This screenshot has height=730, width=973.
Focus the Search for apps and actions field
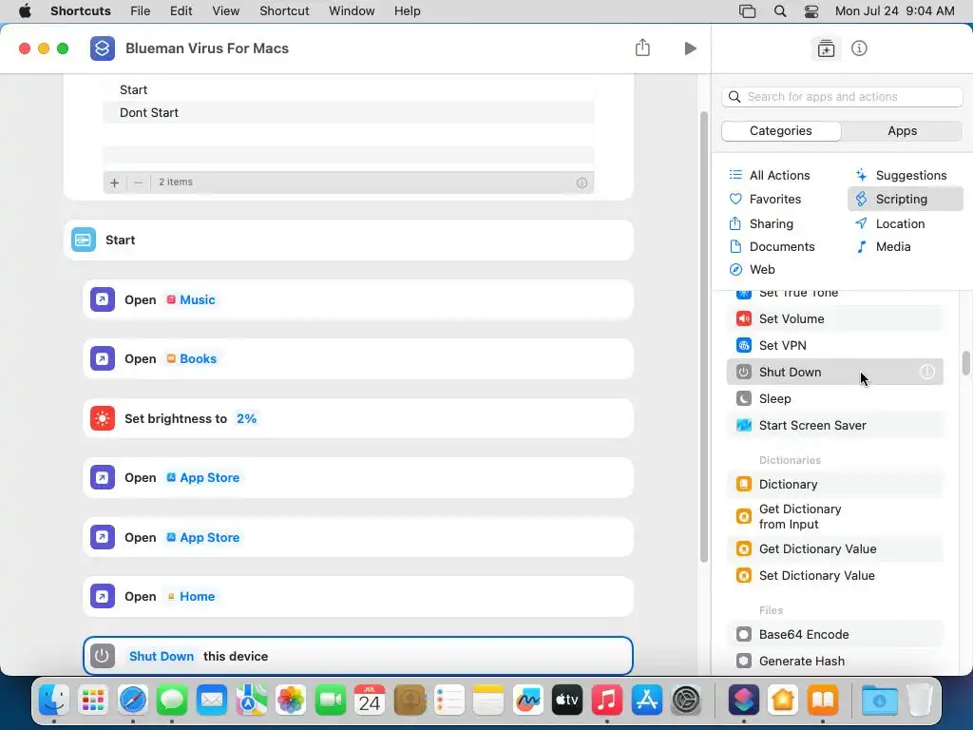click(x=842, y=97)
